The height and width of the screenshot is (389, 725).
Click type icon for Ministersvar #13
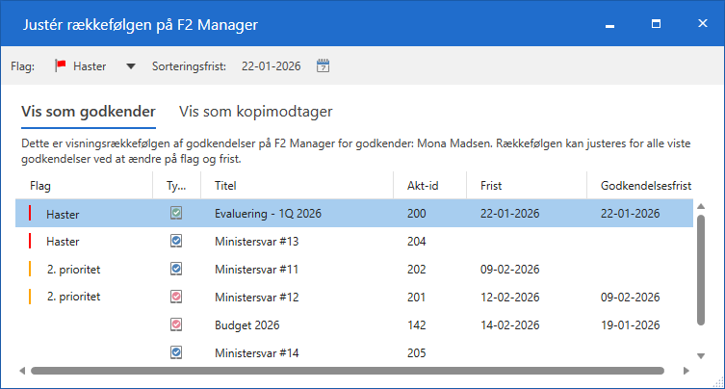coord(176,242)
